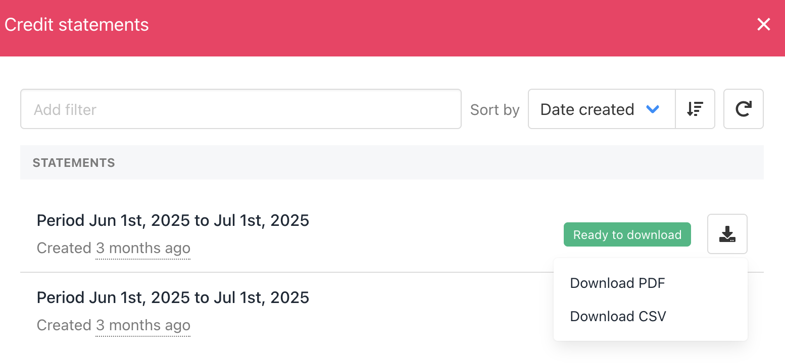The height and width of the screenshot is (363, 785).
Task: Select the first Period Jun 1st statement title
Action: (x=173, y=220)
